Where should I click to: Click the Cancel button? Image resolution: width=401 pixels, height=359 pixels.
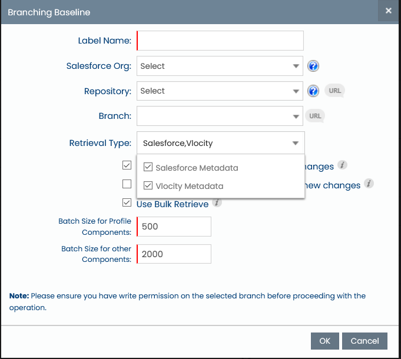[364, 341]
